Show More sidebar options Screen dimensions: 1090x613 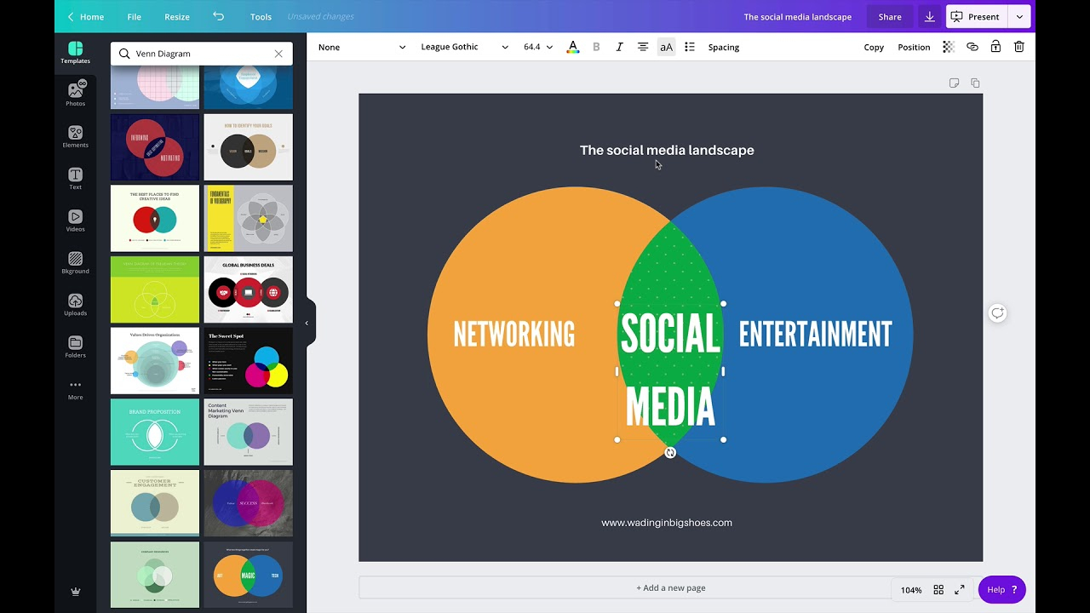[75, 389]
